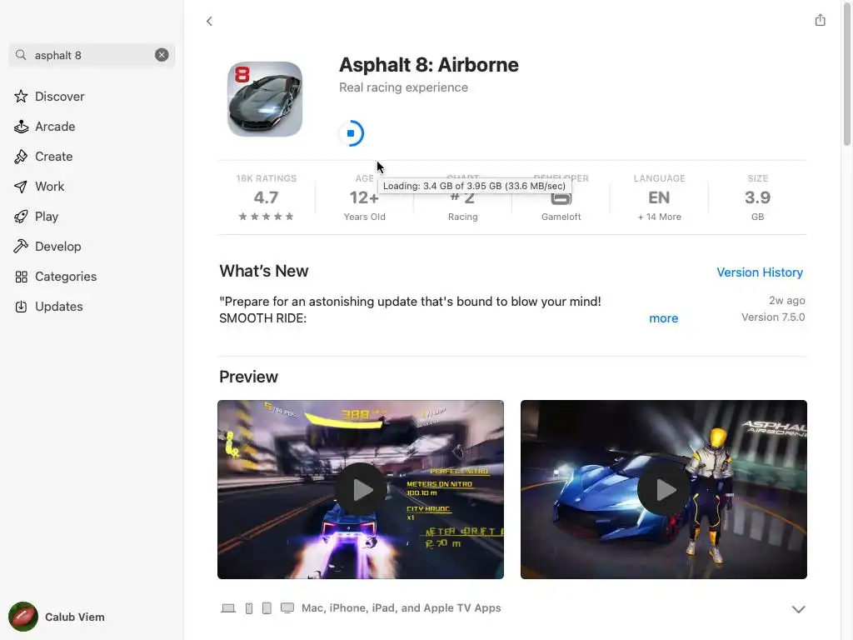Expand What's New with more link

(663, 318)
